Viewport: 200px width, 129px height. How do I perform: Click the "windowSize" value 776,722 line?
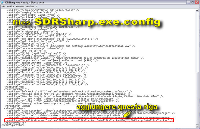click(x=36, y=36)
